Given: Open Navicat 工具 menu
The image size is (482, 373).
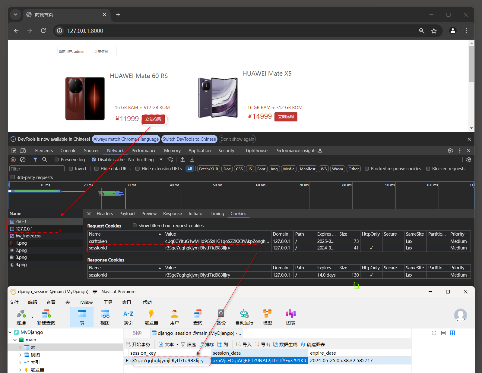Looking at the screenshot, I should [108, 302].
